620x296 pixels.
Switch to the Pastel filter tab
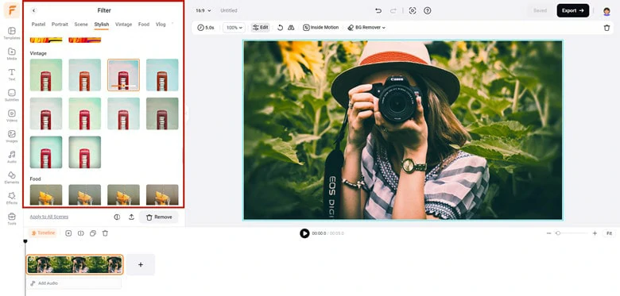point(38,25)
